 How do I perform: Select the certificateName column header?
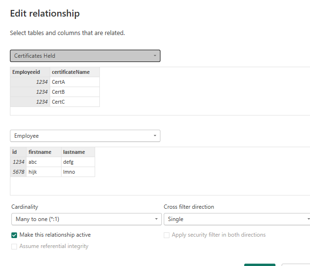click(x=75, y=72)
